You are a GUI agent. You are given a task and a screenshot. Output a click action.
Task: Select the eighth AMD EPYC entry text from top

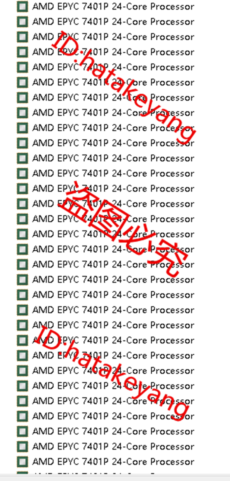[x=113, y=113]
